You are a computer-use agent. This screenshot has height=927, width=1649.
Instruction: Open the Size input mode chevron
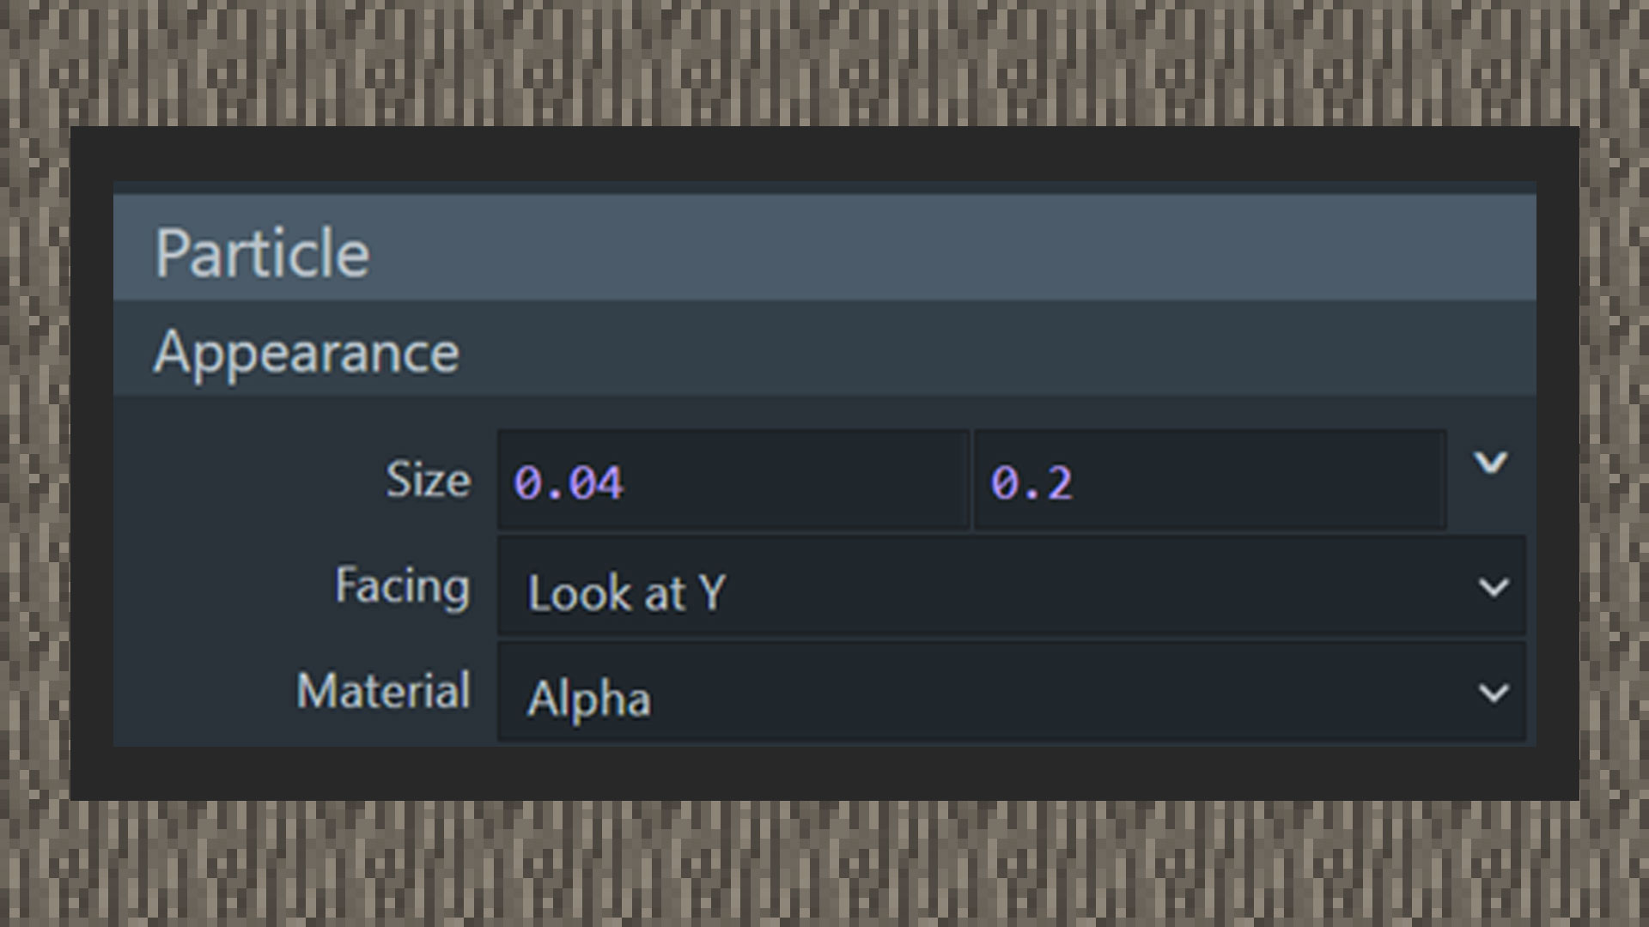pos(1490,463)
